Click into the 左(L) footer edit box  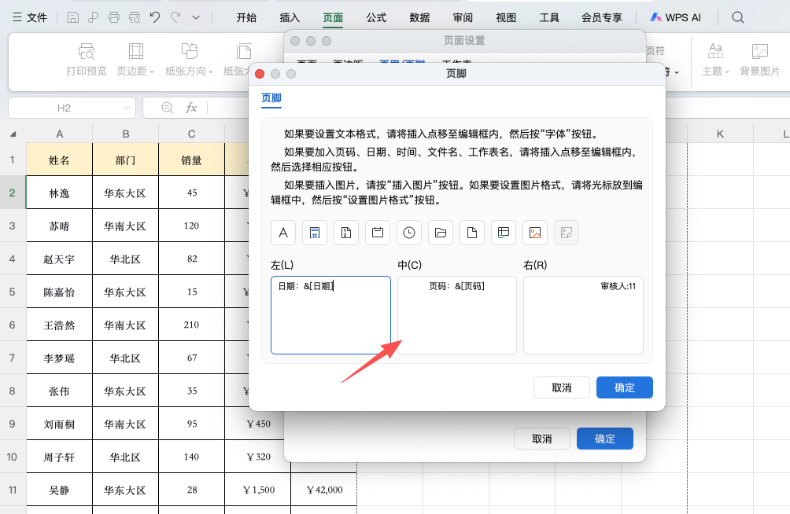click(330, 315)
